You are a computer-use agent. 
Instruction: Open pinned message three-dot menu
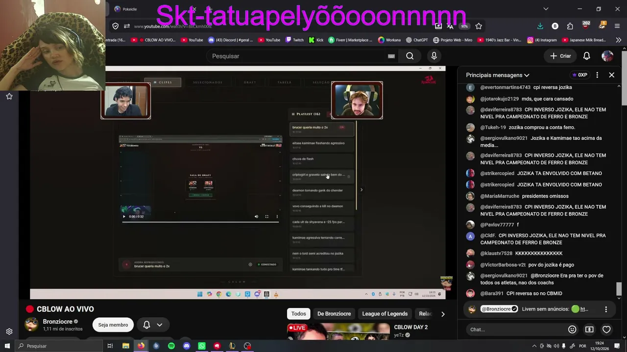point(606,309)
